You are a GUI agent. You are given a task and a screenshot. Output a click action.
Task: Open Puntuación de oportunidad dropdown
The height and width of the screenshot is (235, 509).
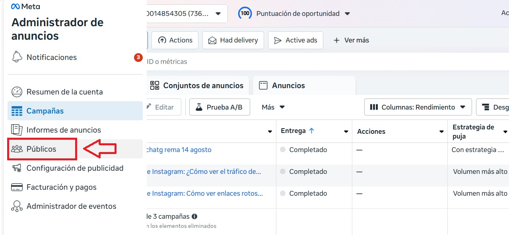coord(347,14)
